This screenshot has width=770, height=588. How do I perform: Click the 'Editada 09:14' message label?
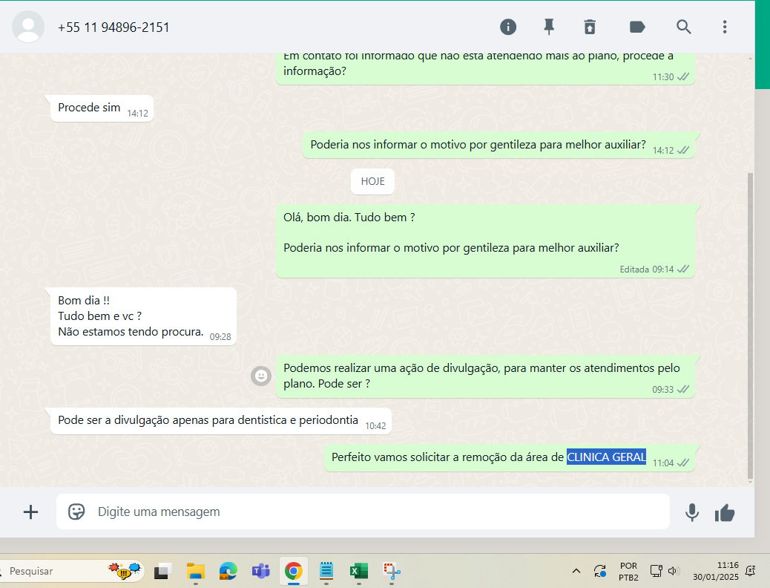(x=647, y=269)
